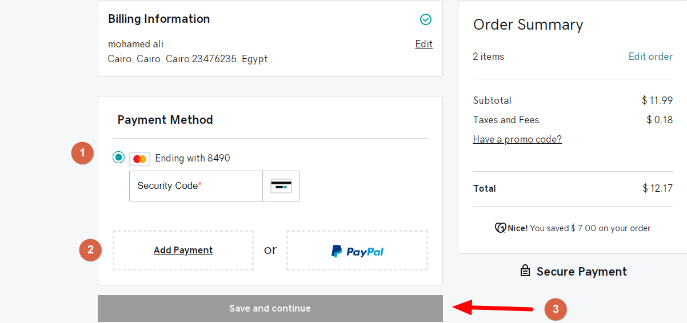Screen dimensions: 687x323
Task: Click the red arrow pointing at Save and continue
Action: (x=493, y=308)
